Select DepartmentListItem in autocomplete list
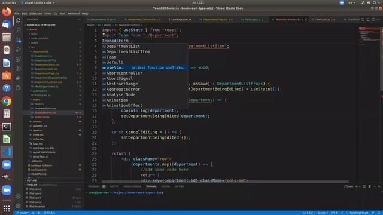The image size is (383, 215). coord(145,52)
